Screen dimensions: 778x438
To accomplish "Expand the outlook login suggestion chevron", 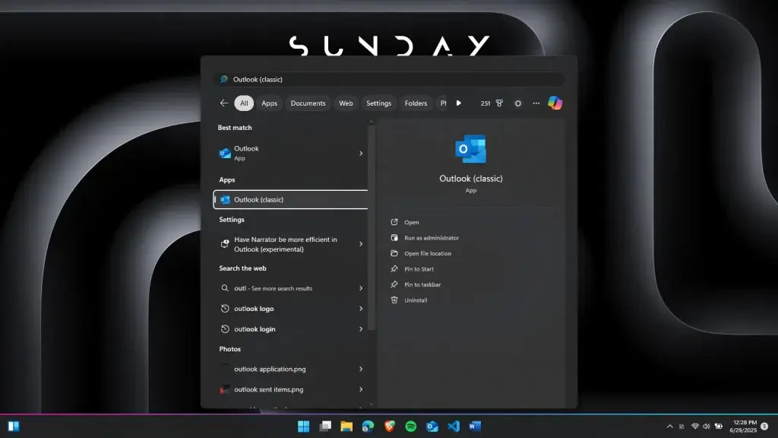I will [x=361, y=328].
